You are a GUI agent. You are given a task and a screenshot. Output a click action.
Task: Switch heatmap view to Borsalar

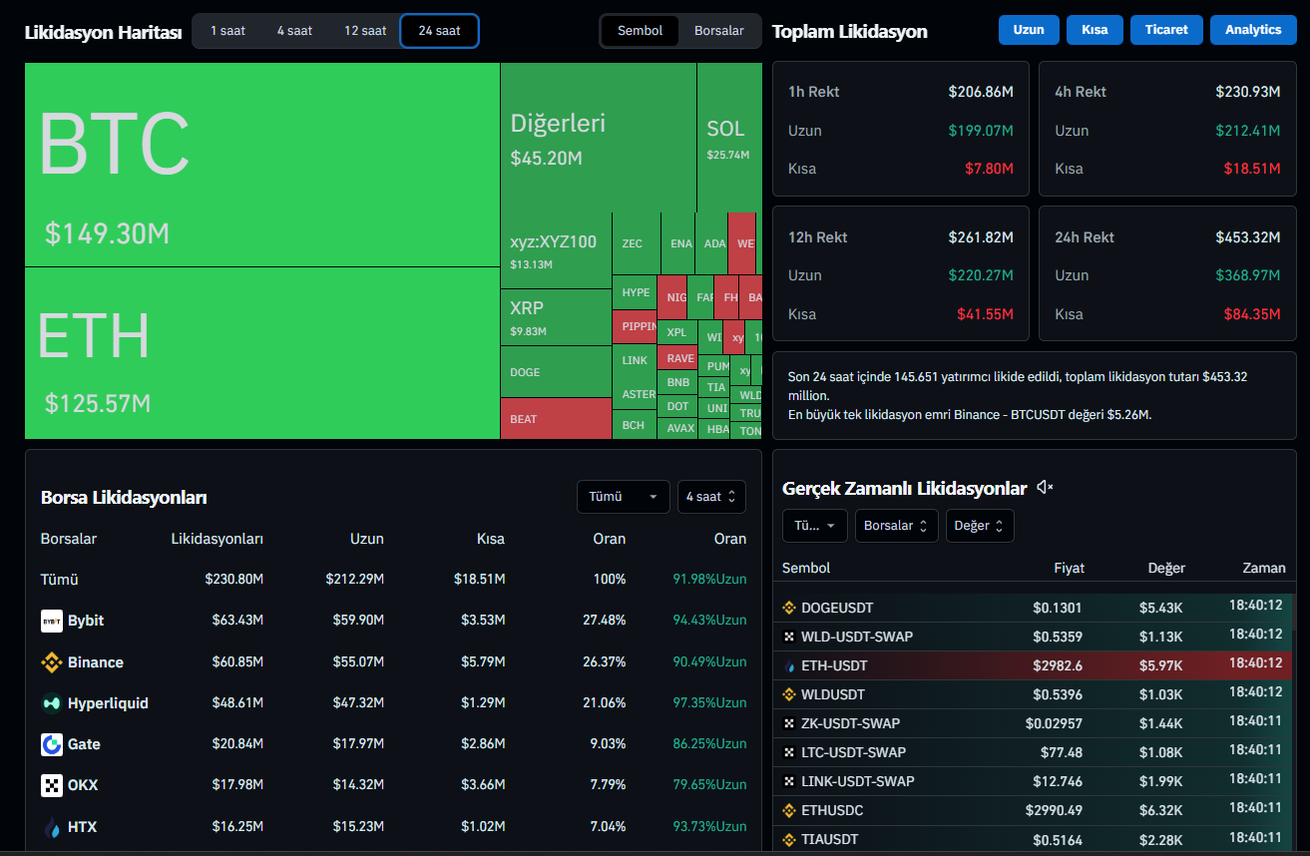(x=718, y=31)
